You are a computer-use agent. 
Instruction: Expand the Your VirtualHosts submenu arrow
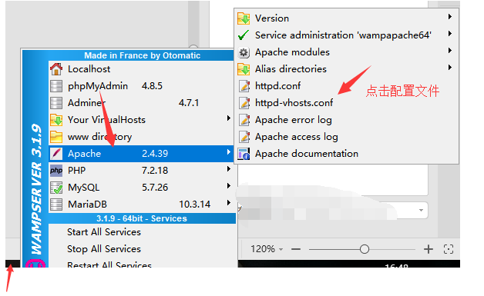(229, 118)
